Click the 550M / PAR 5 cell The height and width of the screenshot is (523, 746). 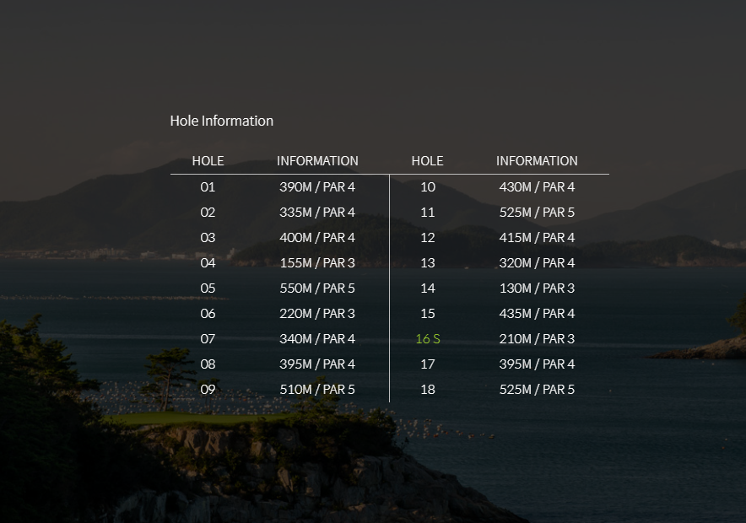pyautogui.click(x=317, y=288)
